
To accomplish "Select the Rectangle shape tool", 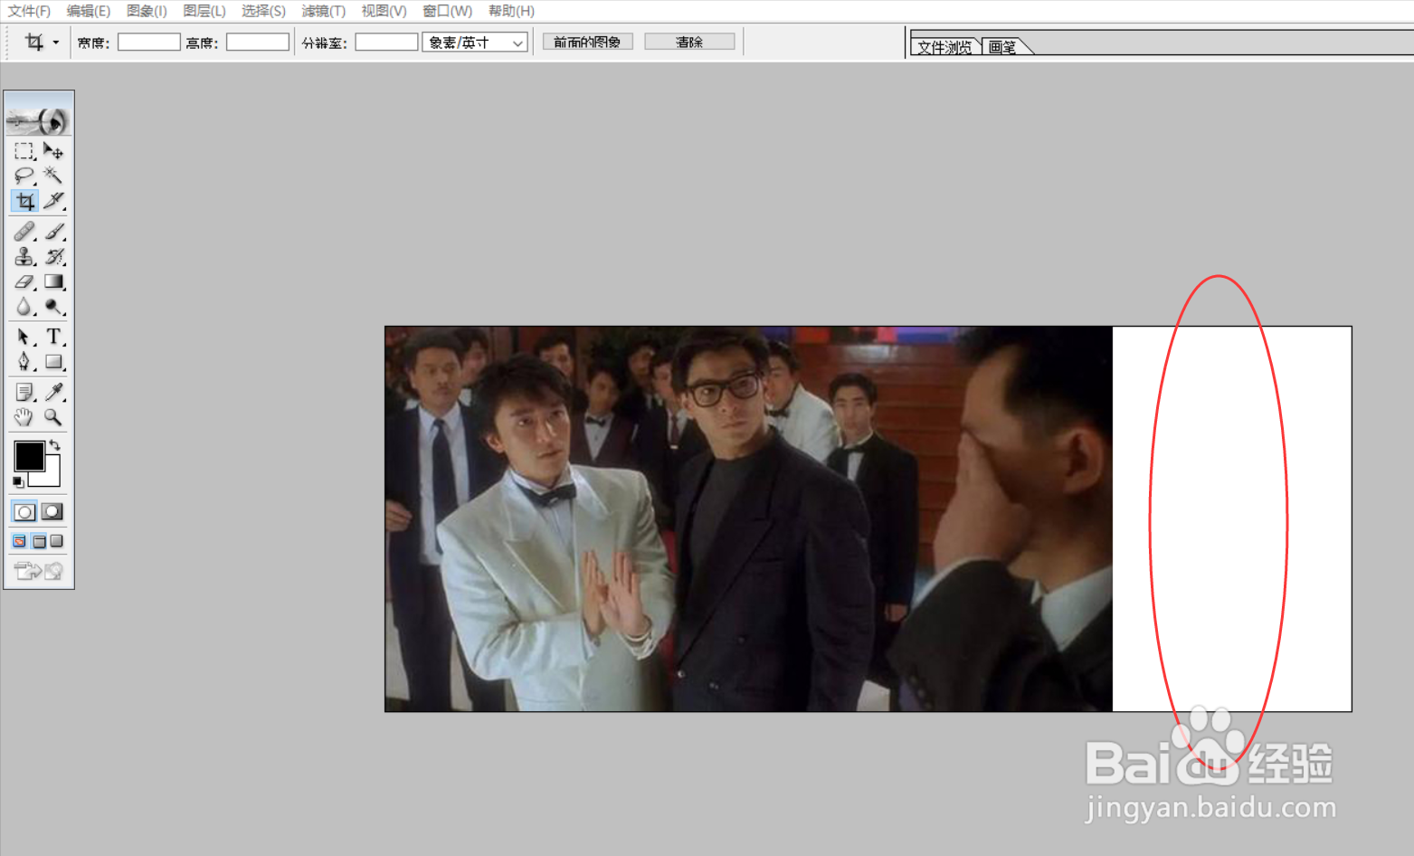I will [x=53, y=362].
